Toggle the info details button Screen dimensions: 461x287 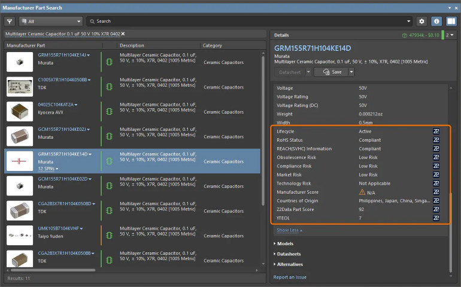click(436, 21)
